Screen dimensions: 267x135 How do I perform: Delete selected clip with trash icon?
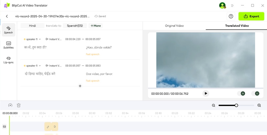tap(19, 105)
